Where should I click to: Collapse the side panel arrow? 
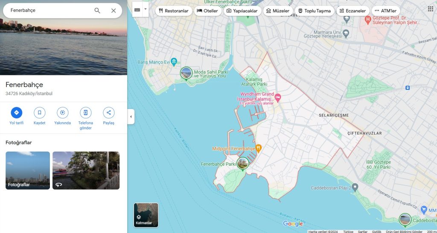click(x=131, y=117)
